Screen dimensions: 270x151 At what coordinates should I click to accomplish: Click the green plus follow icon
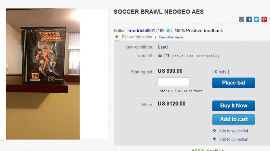[117, 37]
